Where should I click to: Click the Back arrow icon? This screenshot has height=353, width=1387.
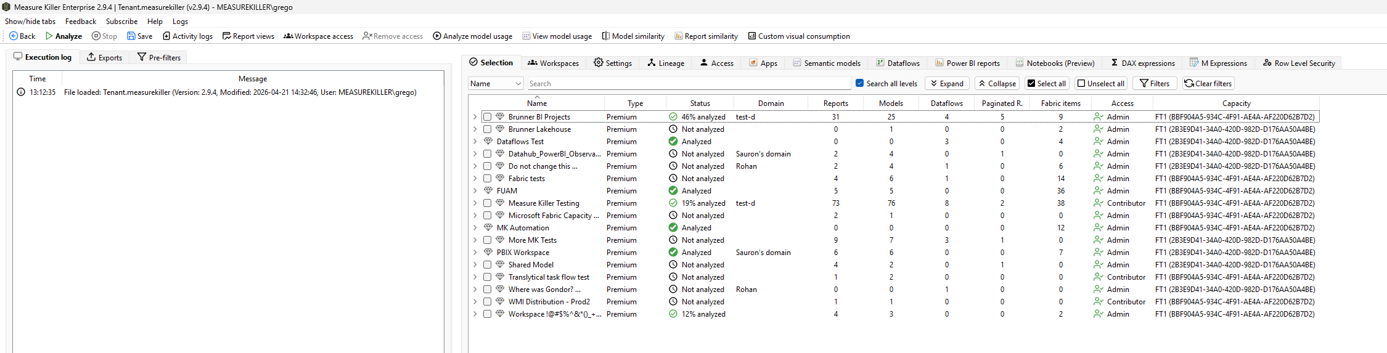[x=13, y=36]
